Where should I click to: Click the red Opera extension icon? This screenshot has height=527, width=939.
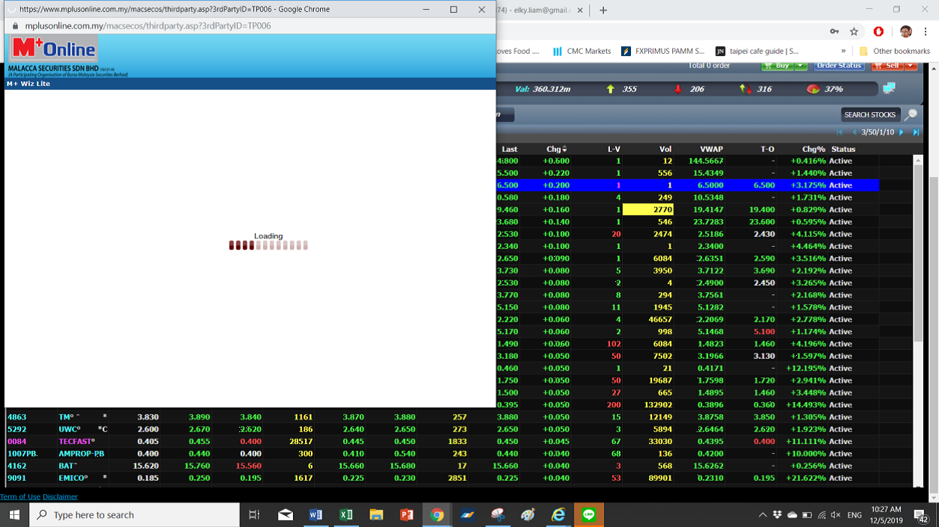click(878, 31)
